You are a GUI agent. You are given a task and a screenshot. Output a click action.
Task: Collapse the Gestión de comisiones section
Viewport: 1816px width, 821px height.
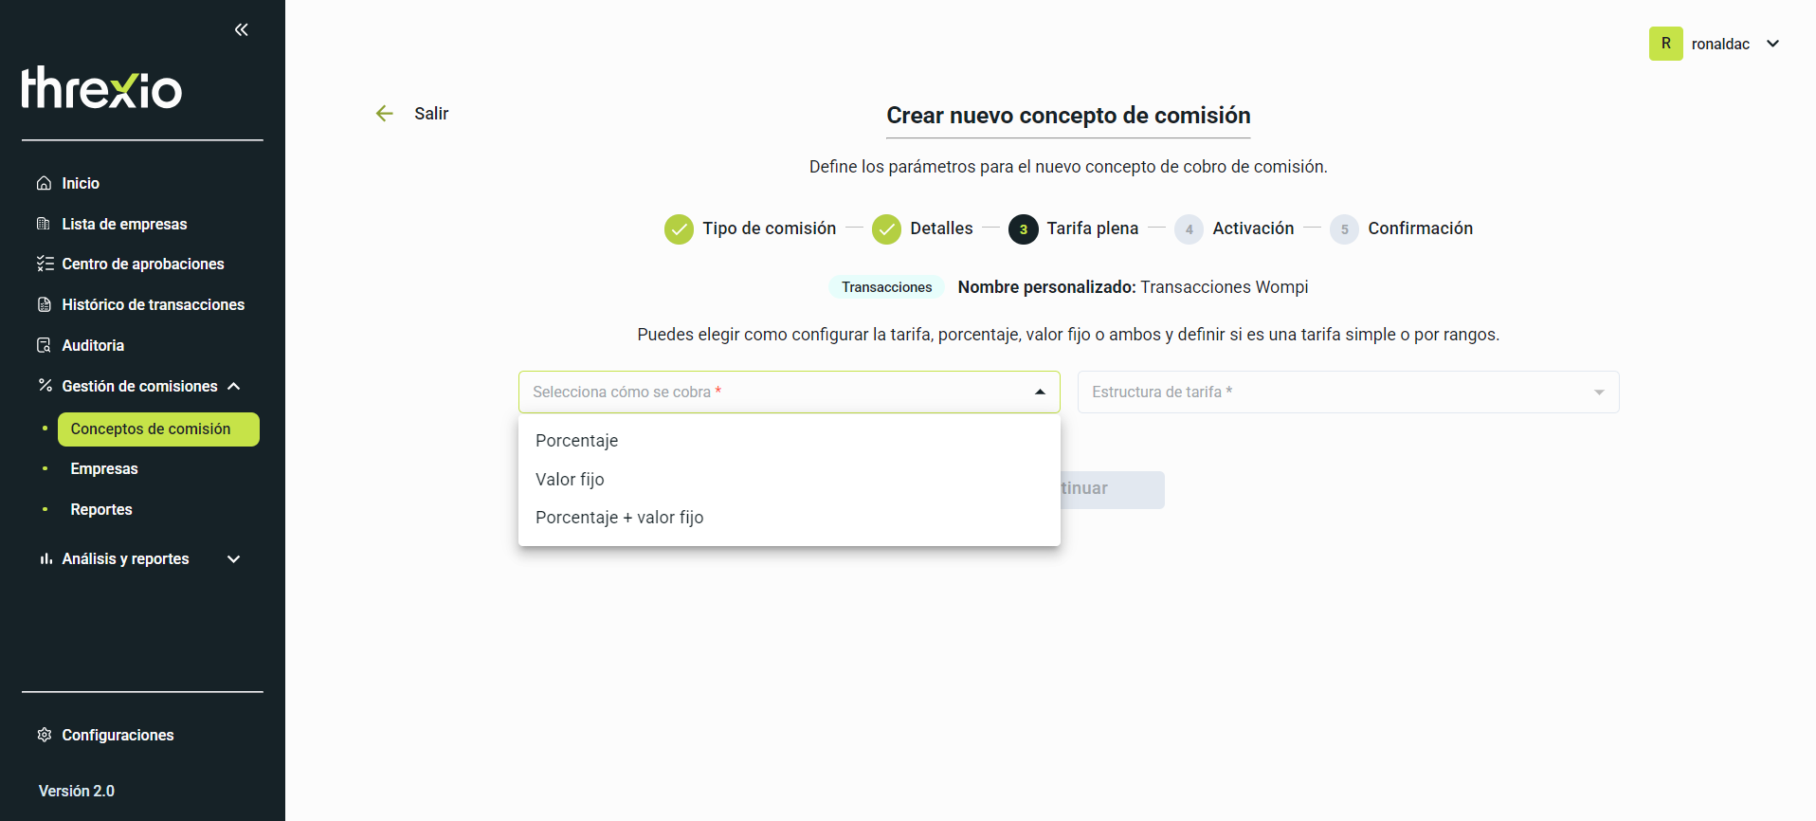(x=234, y=386)
